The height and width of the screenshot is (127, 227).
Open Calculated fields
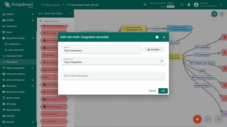tap(18, 56)
